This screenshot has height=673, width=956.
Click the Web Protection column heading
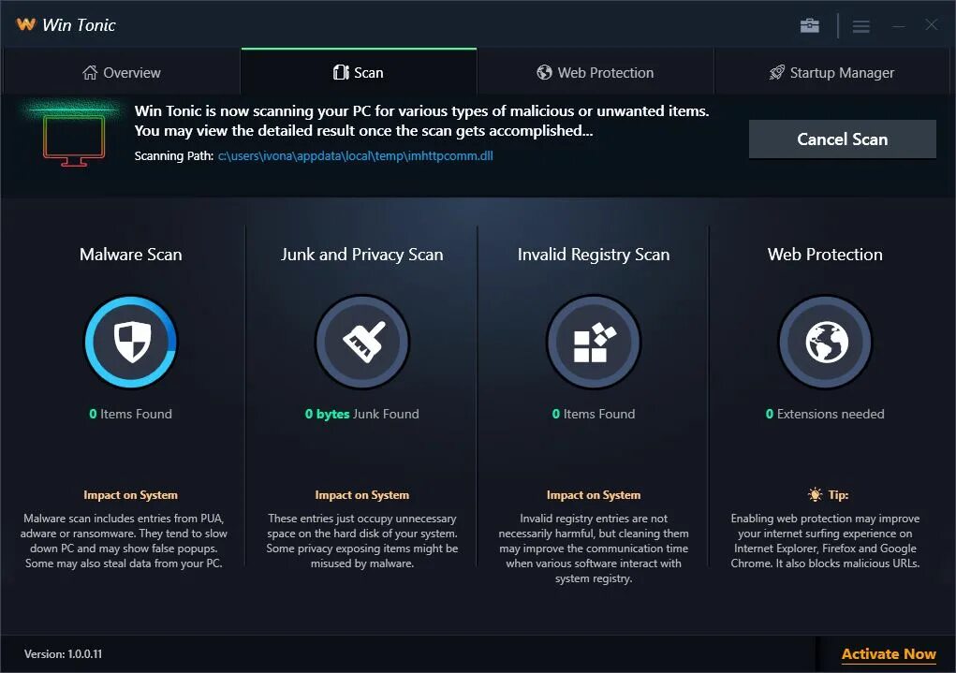click(x=825, y=255)
